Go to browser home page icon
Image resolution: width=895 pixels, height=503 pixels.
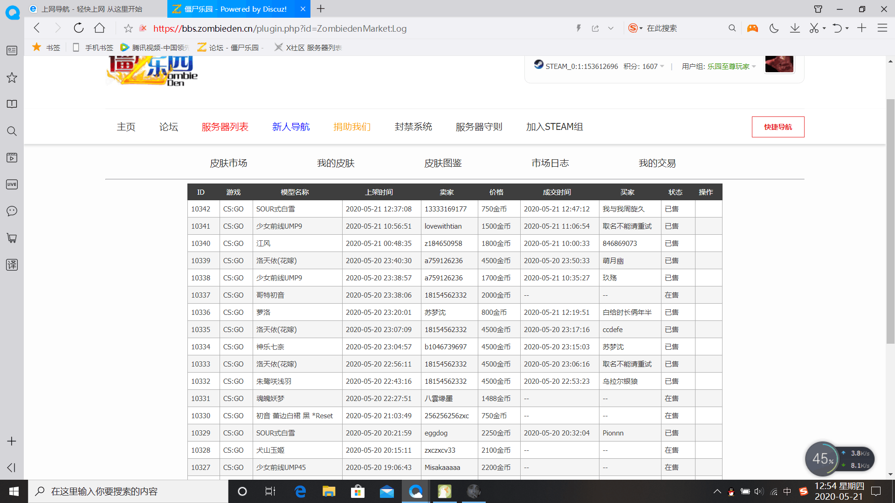pyautogui.click(x=99, y=28)
